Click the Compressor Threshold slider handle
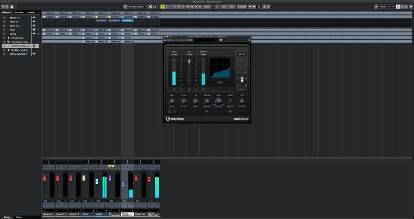Screen dimensions: 414x219 (242, 80)
